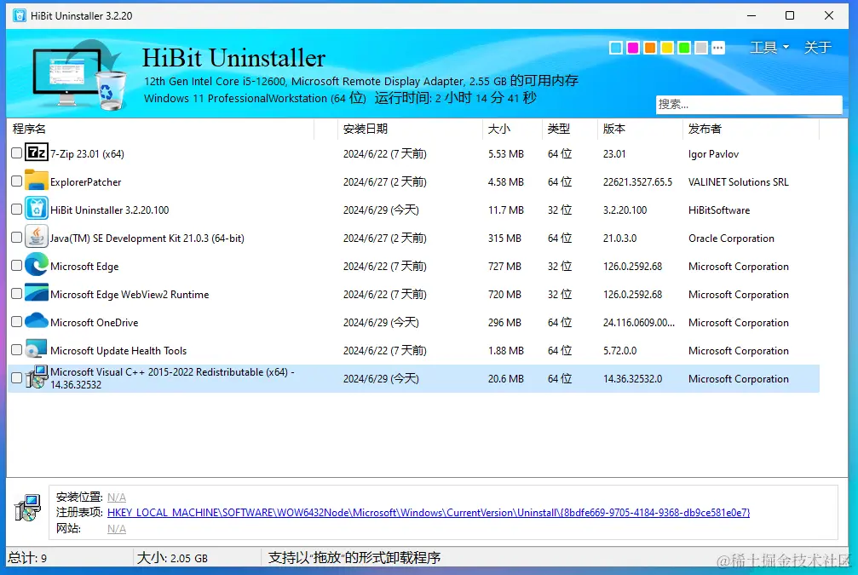Click the ExplorerPatcher folder icon

(x=37, y=181)
